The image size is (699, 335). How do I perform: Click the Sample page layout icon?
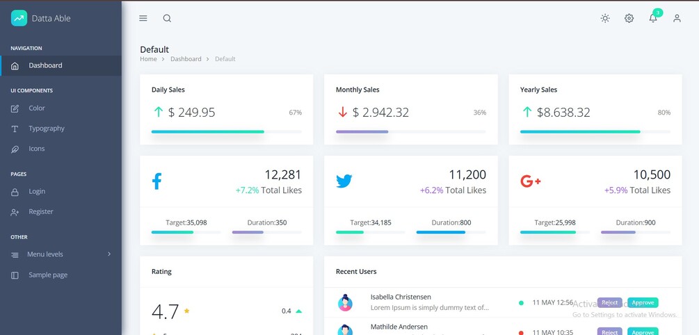15,275
